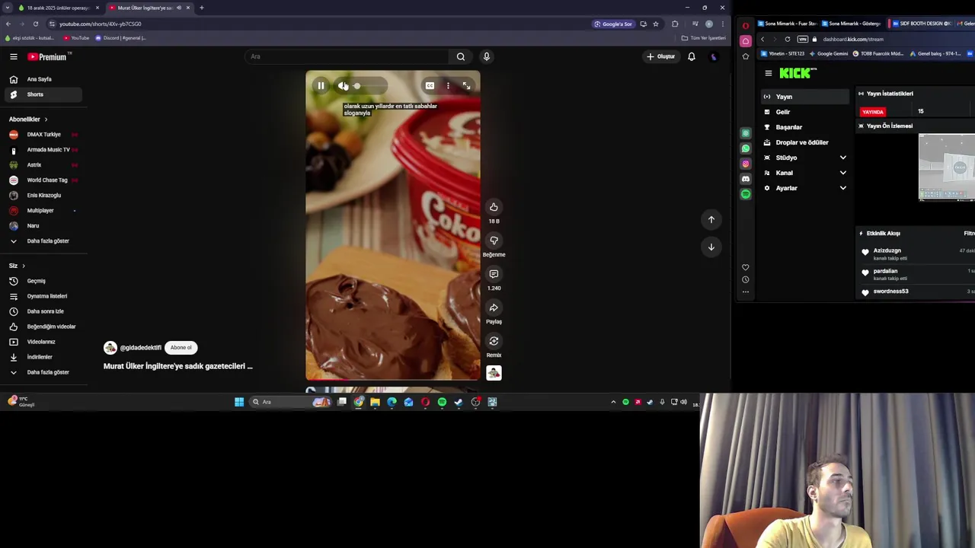
Task: Open the YouTube bookmark in bookmarks bar
Action: (x=76, y=38)
